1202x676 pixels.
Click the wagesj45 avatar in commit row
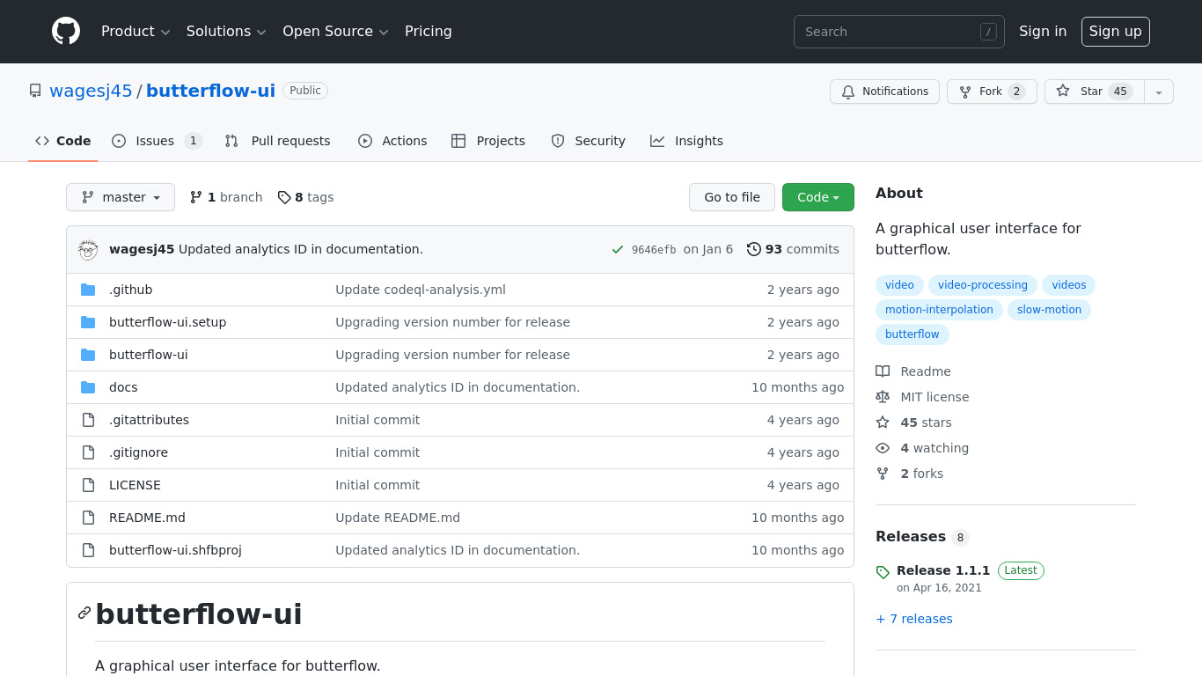pos(88,249)
